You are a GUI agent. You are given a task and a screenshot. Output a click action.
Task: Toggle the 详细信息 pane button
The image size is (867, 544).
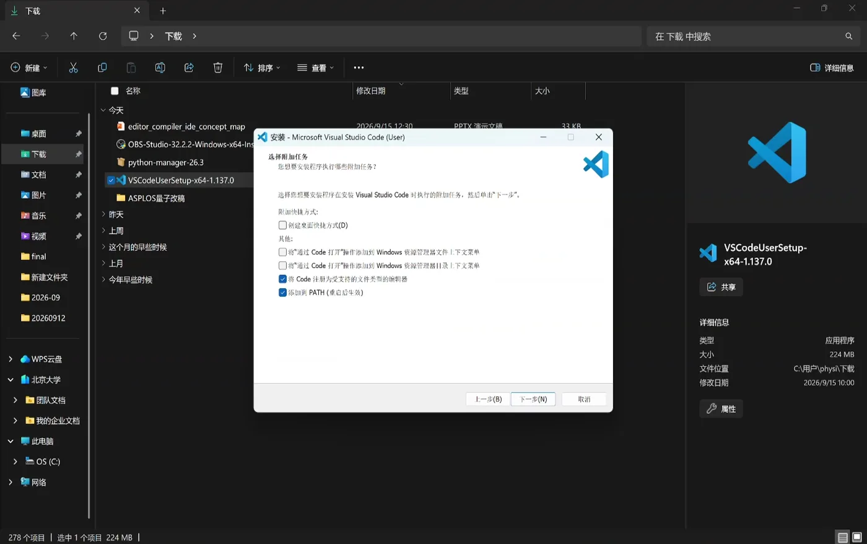point(832,68)
